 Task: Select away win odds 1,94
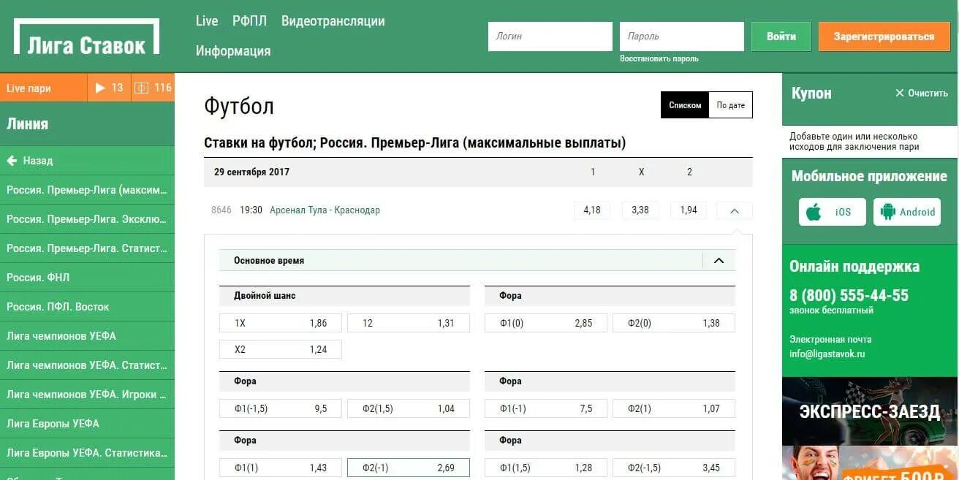pyautogui.click(x=689, y=210)
